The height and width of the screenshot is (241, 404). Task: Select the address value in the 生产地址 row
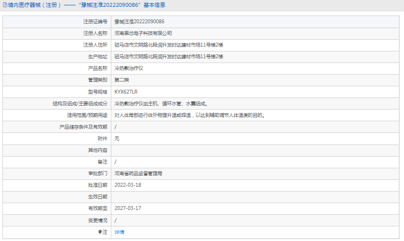tap(169, 57)
